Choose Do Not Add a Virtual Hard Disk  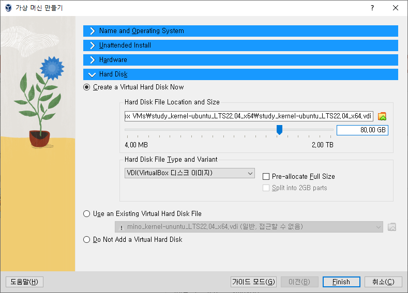pos(87,240)
